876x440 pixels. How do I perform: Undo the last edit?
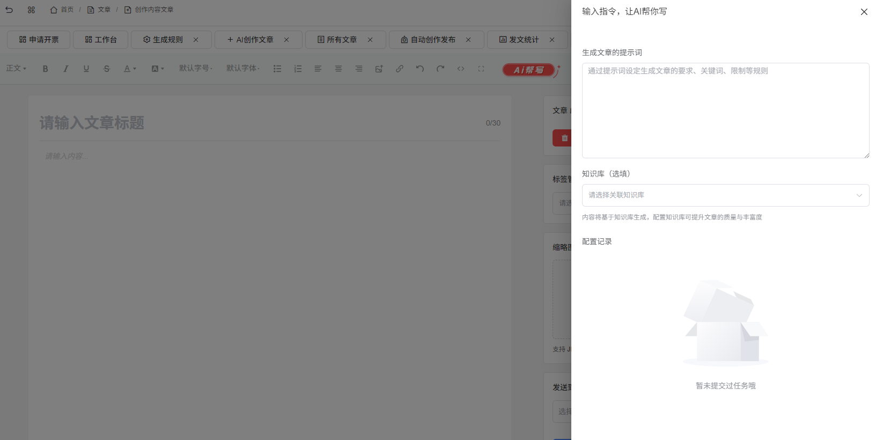pos(420,69)
